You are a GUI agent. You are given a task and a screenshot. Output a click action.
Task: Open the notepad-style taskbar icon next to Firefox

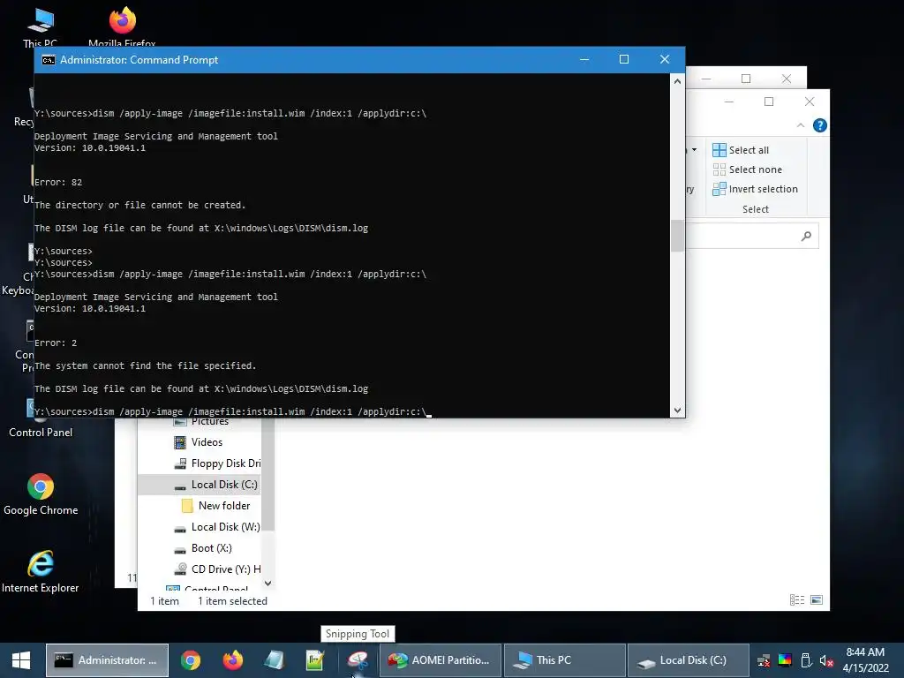[x=275, y=660]
